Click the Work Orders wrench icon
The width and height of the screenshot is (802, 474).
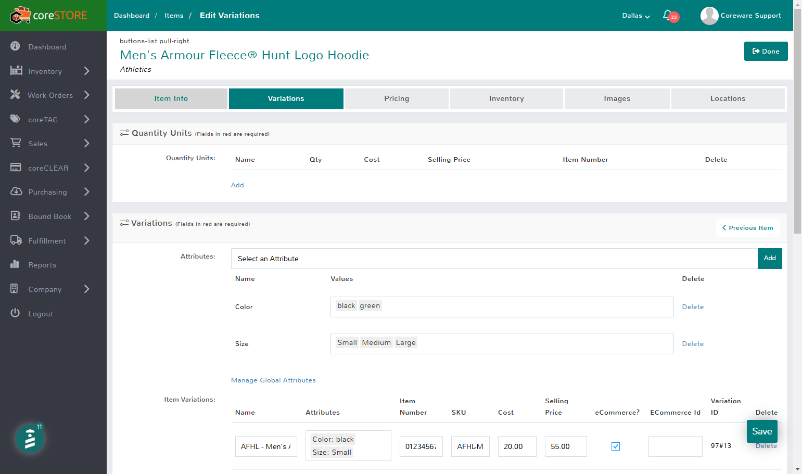15,95
